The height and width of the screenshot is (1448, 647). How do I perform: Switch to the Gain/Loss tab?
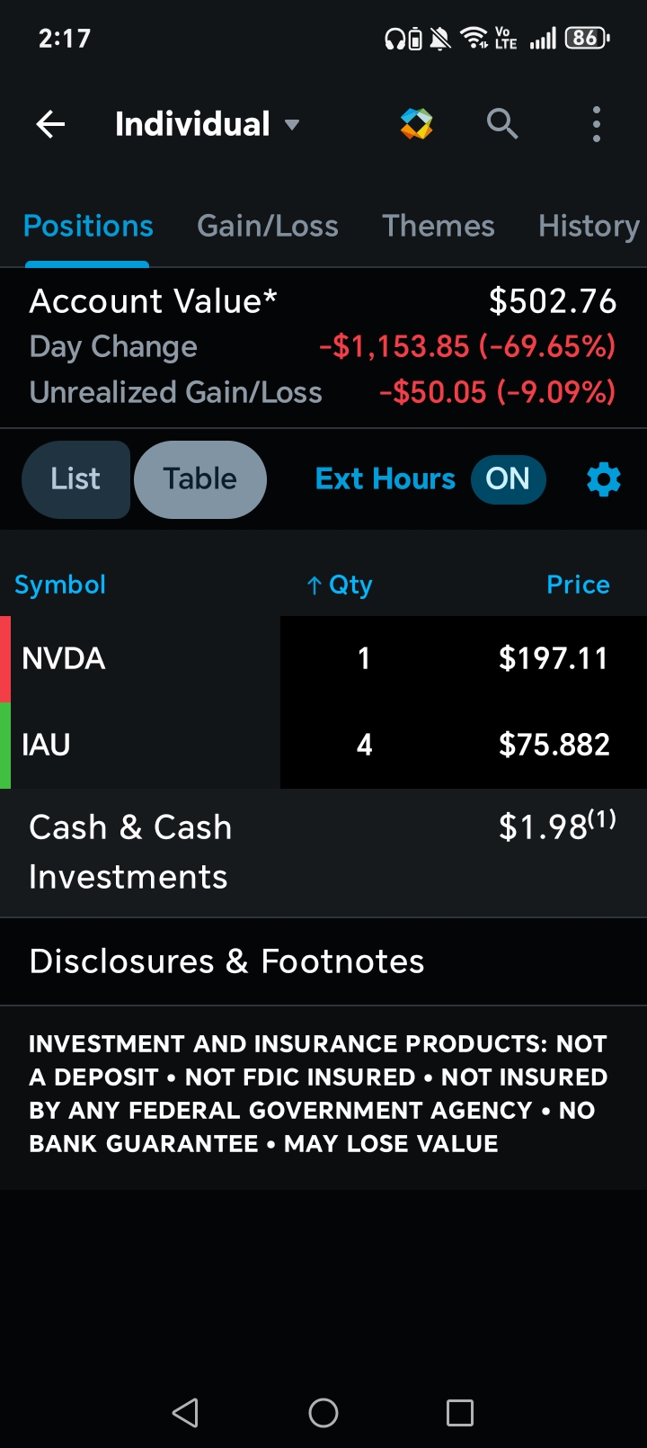(x=268, y=226)
